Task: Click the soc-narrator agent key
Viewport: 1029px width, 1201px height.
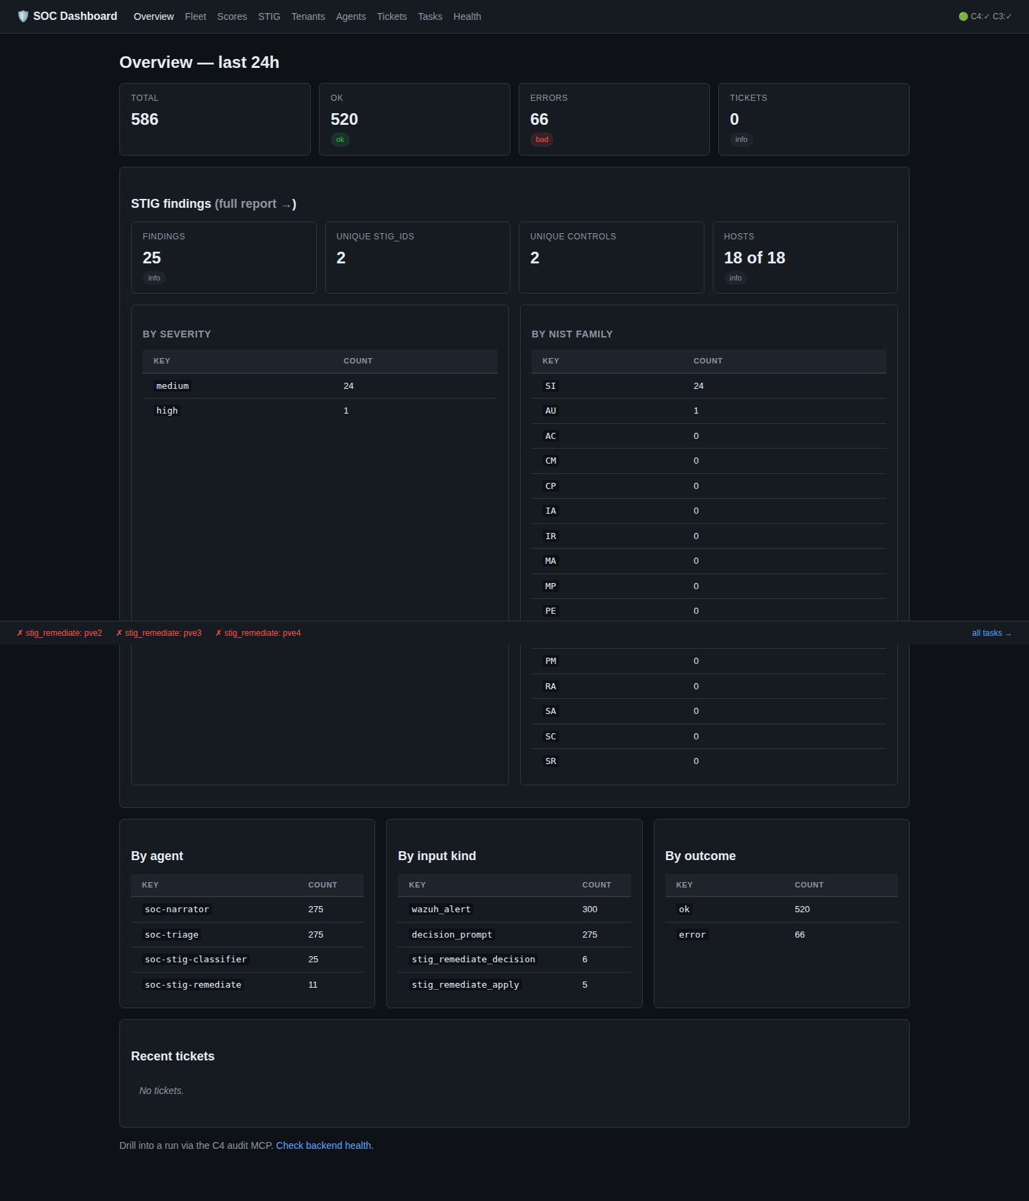Action: point(177,909)
